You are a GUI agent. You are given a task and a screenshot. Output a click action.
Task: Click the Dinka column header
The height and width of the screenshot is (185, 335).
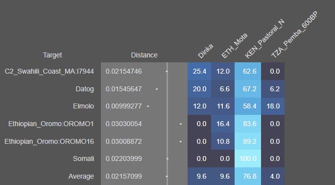[x=205, y=51]
